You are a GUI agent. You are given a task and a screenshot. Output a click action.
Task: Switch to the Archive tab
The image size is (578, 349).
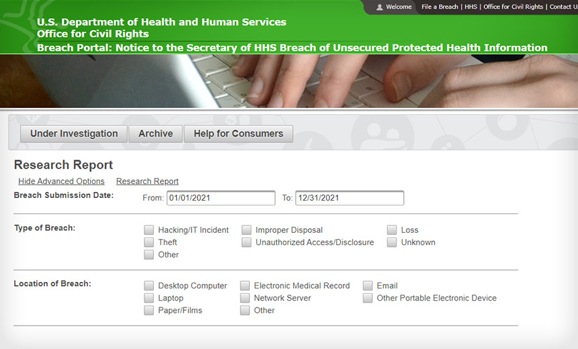click(155, 134)
